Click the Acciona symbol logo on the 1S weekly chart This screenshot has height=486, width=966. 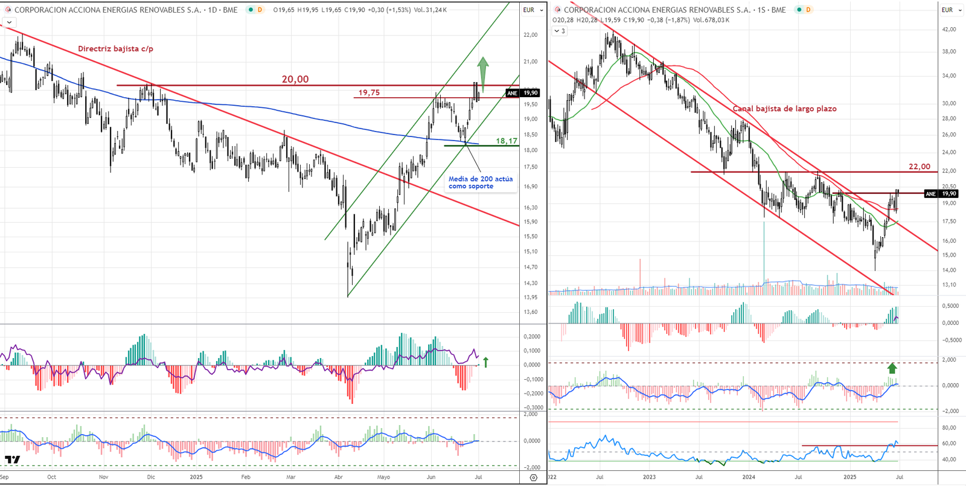tap(557, 10)
